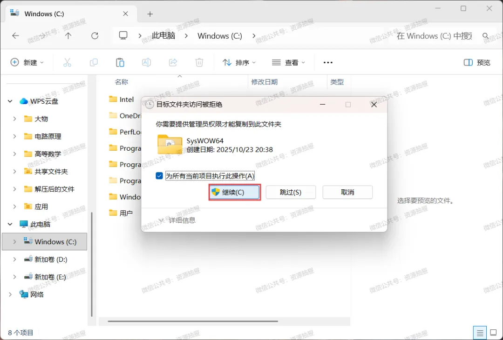Select 应用 folder in sidebar
The width and height of the screenshot is (503, 340).
coord(41,207)
